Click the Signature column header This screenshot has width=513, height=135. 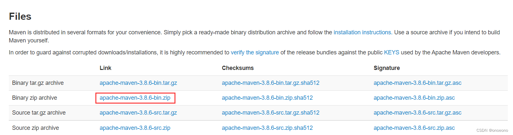(x=386, y=68)
